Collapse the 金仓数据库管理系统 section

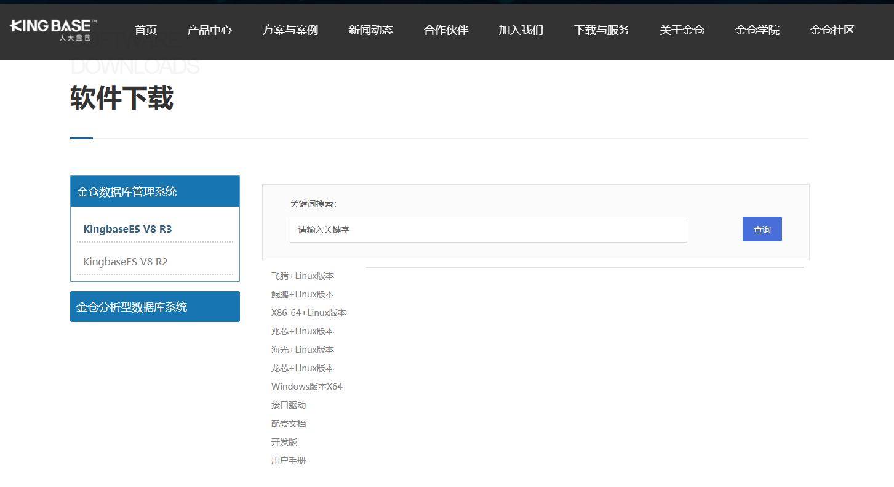[155, 191]
